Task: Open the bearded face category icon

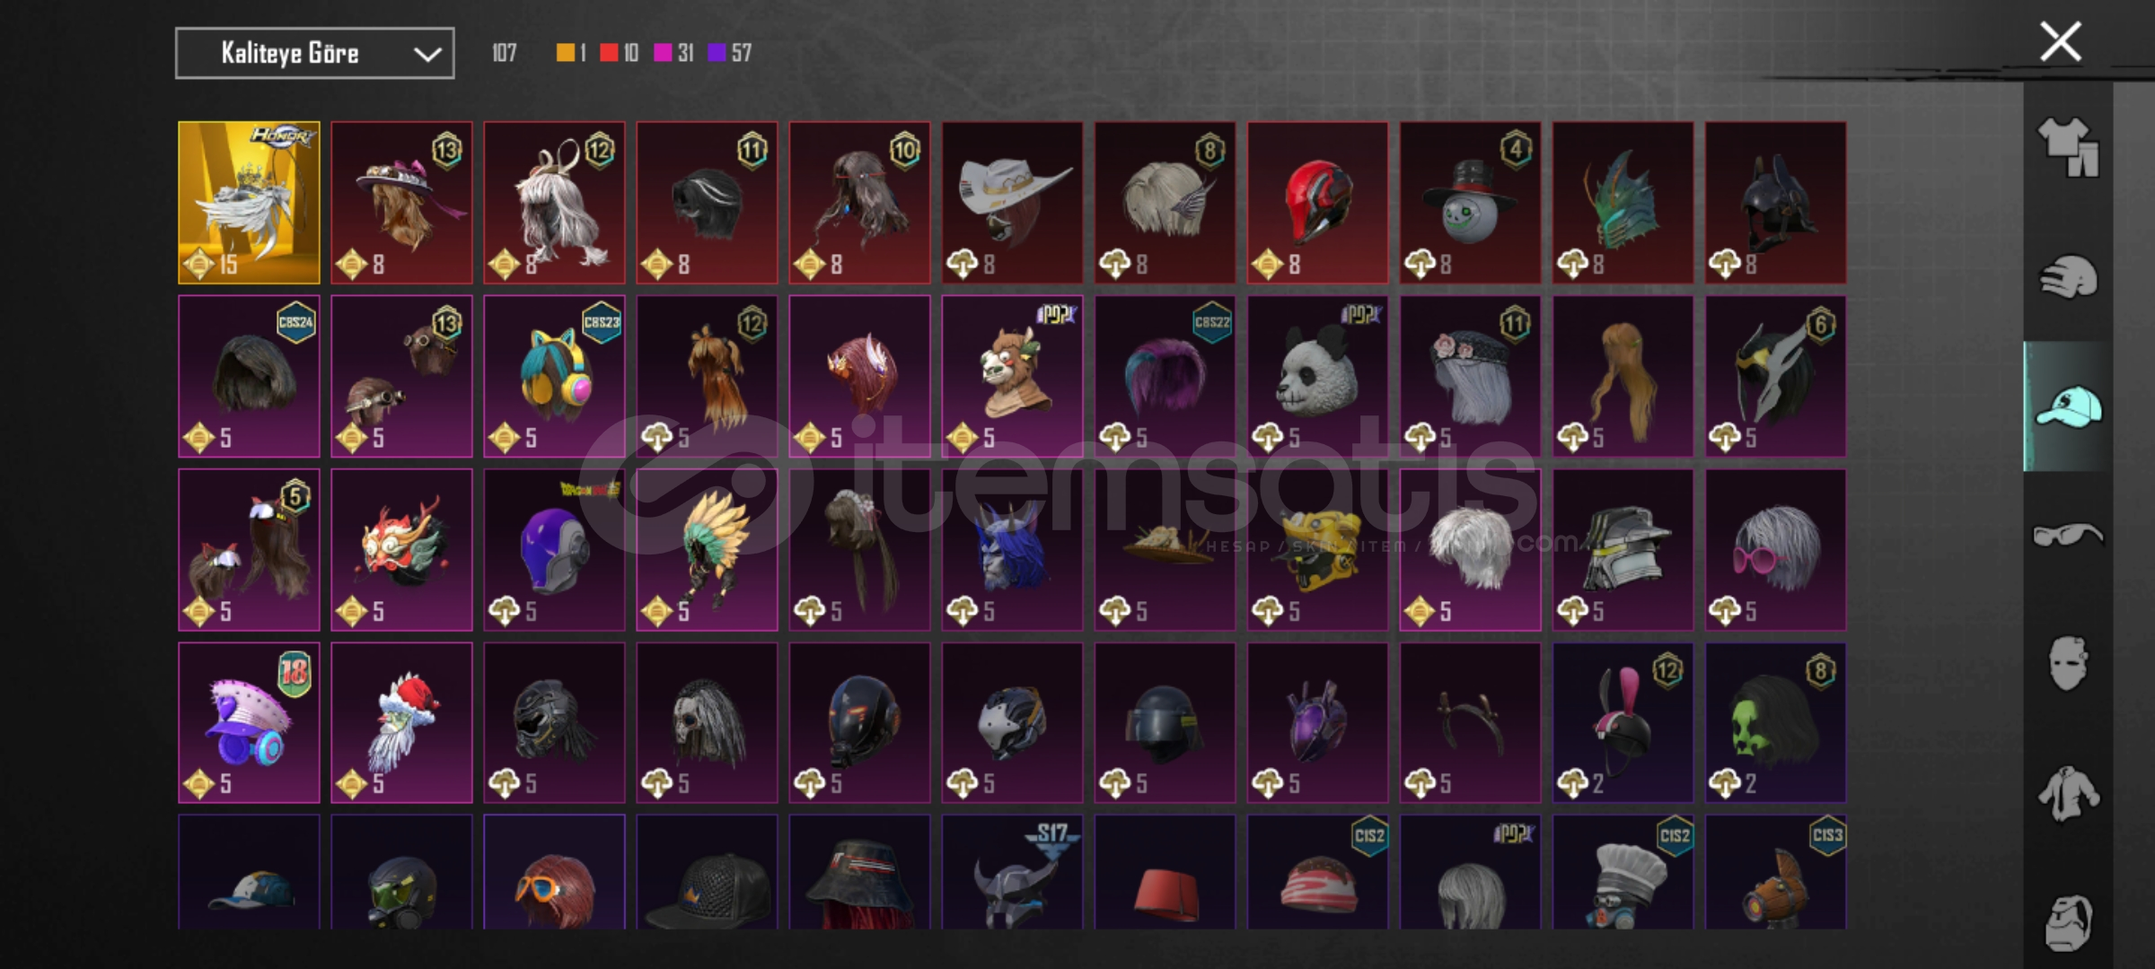Action: [x=2068, y=921]
